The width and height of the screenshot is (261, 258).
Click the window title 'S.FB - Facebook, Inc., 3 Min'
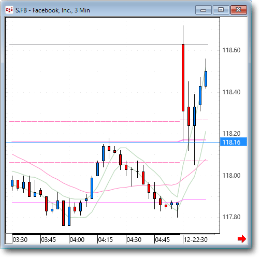point(53,10)
